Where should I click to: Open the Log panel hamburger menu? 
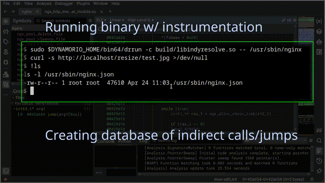tap(311, 141)
